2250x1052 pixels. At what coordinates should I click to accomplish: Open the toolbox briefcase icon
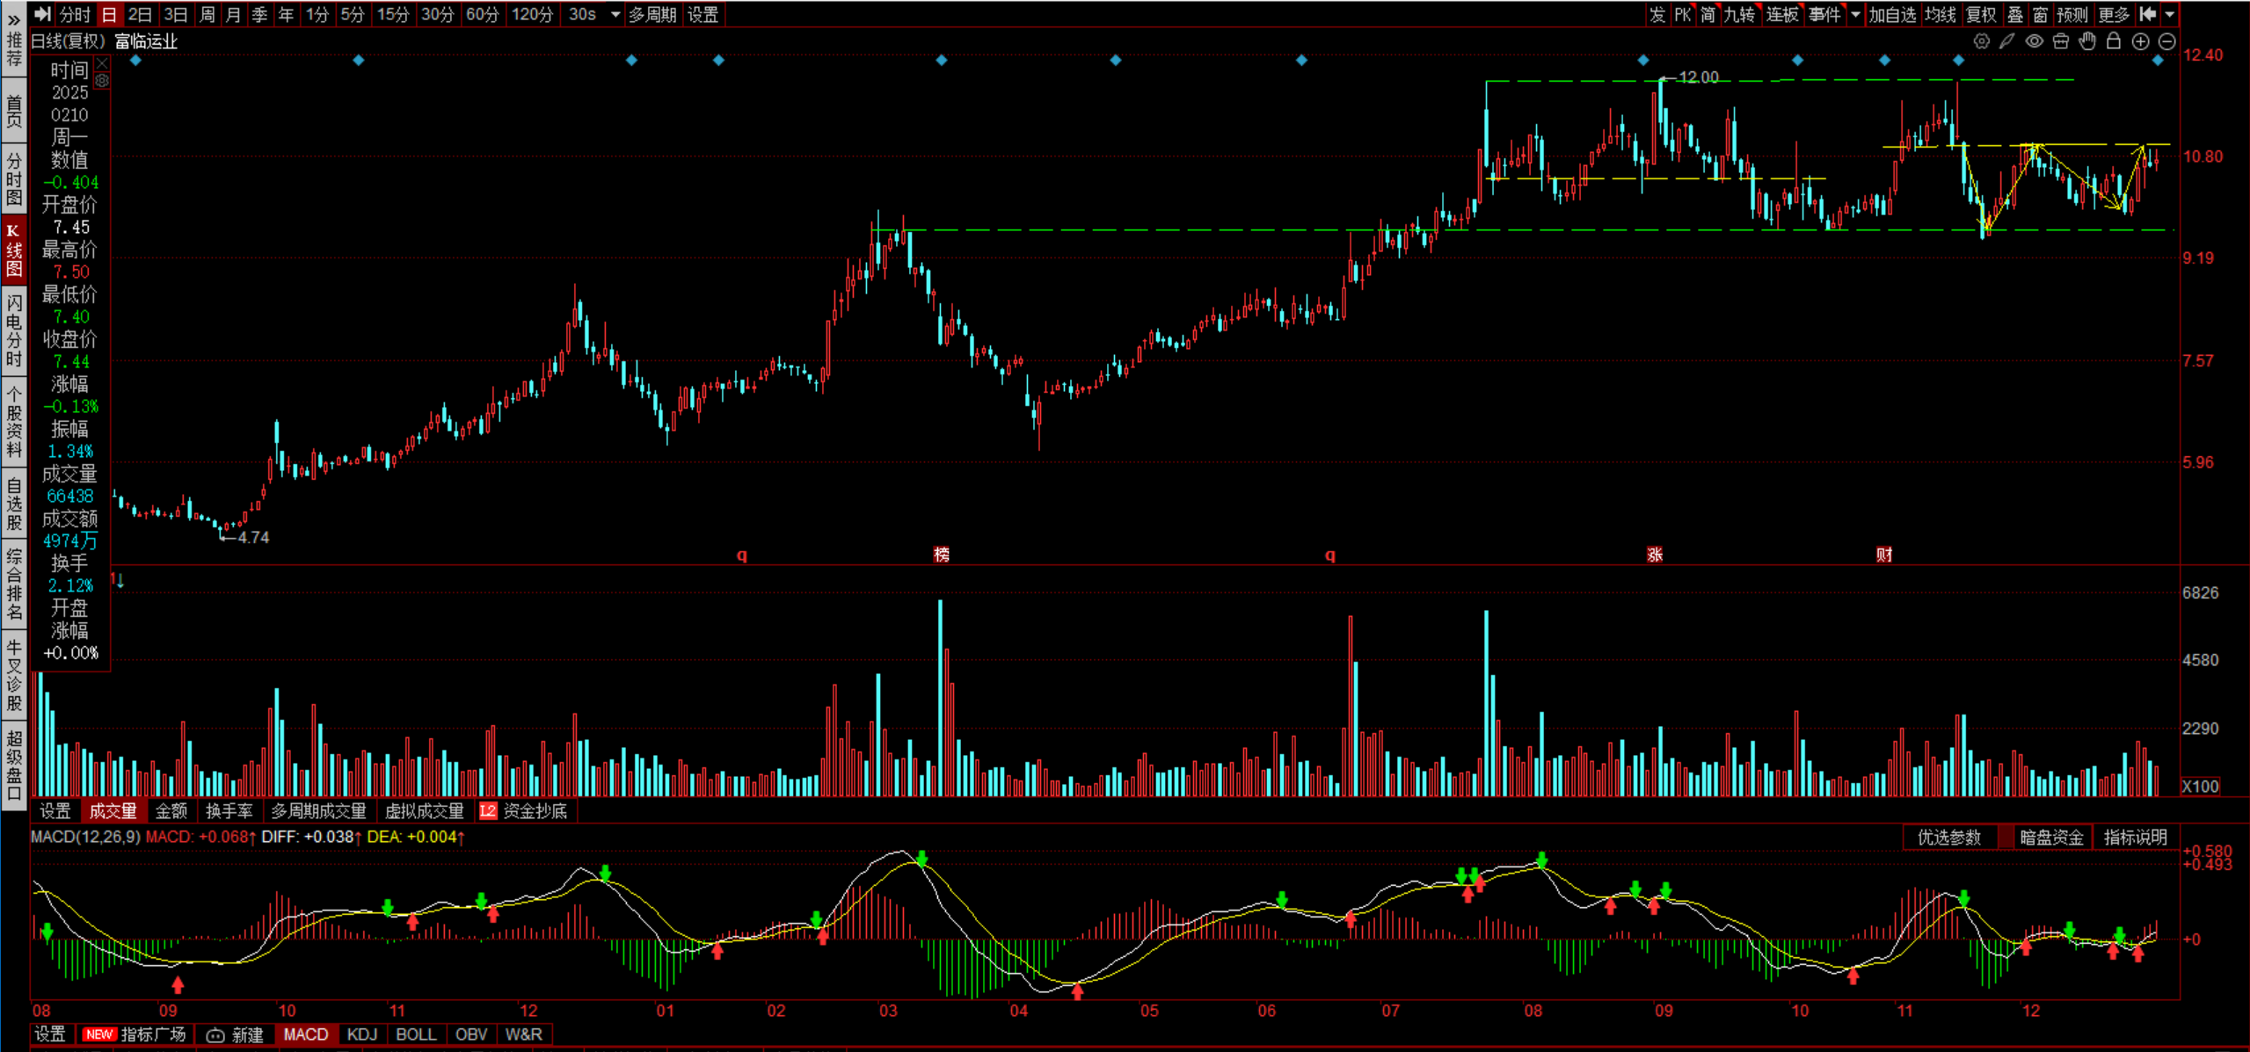pos(2061,41)
